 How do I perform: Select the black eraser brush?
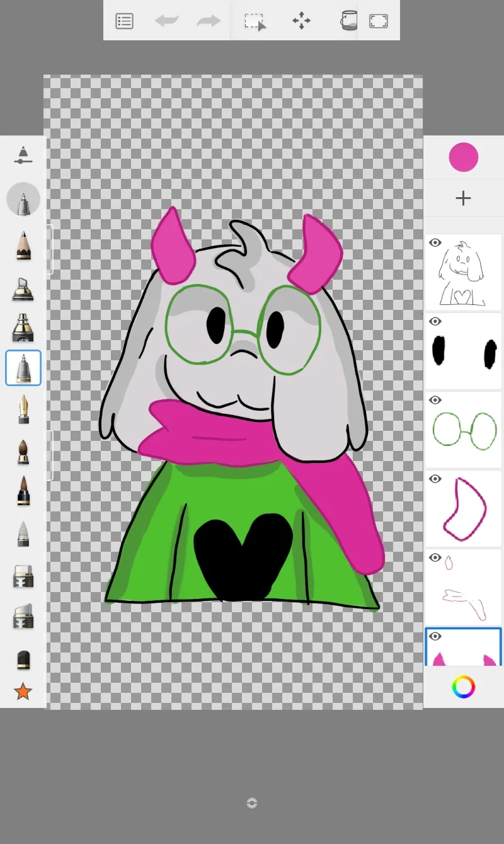click(x=23, y=659)
